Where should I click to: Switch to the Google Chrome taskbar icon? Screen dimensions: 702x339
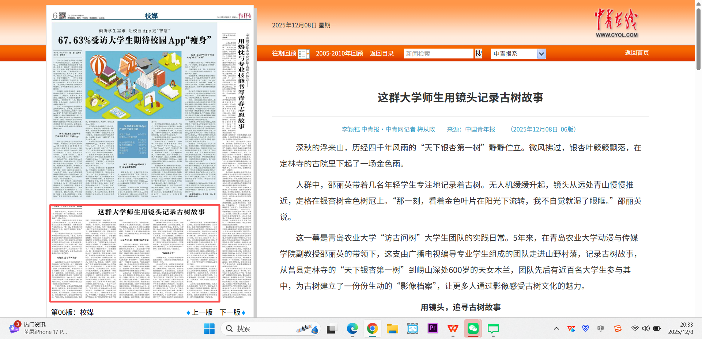pyautogui.click(x=372, y=328)
